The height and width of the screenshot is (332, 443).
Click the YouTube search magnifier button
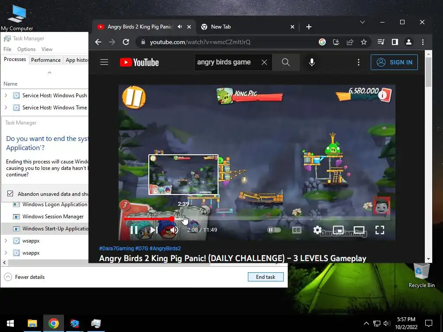[x=286, y=62]
